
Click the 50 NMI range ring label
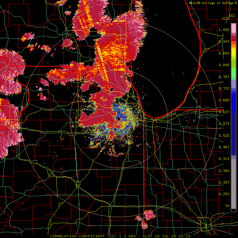118,70
